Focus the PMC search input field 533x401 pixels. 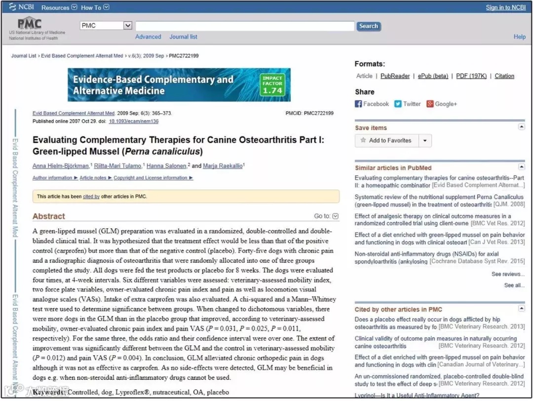pyautogui.click(x=245, y=26)
